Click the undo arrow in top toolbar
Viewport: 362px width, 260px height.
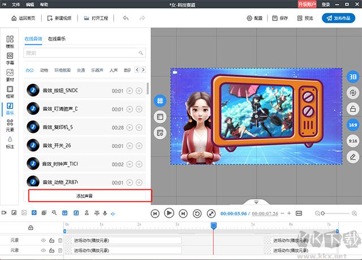(x=126, y=18)
